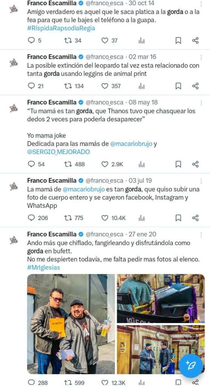Open @macariobrujo mention in 03 jul 19 tweet
The height and width of the screenshot is (387, 210).
[84, 190]
